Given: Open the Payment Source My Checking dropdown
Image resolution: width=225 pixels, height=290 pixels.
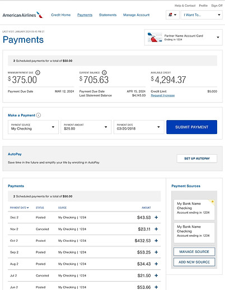Looking at the screenshot, I should tap(33, 127).
